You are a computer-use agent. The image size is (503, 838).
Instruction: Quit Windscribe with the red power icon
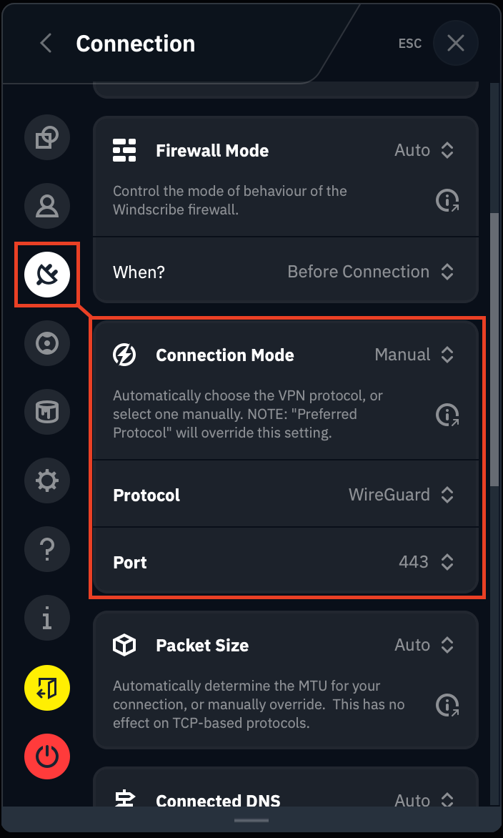(47, 756)
